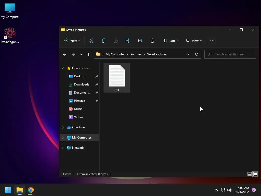The height and width of the screenshot is (196, 261).
Task: Open the Sort options dropdown
Action: click(171, 41)
